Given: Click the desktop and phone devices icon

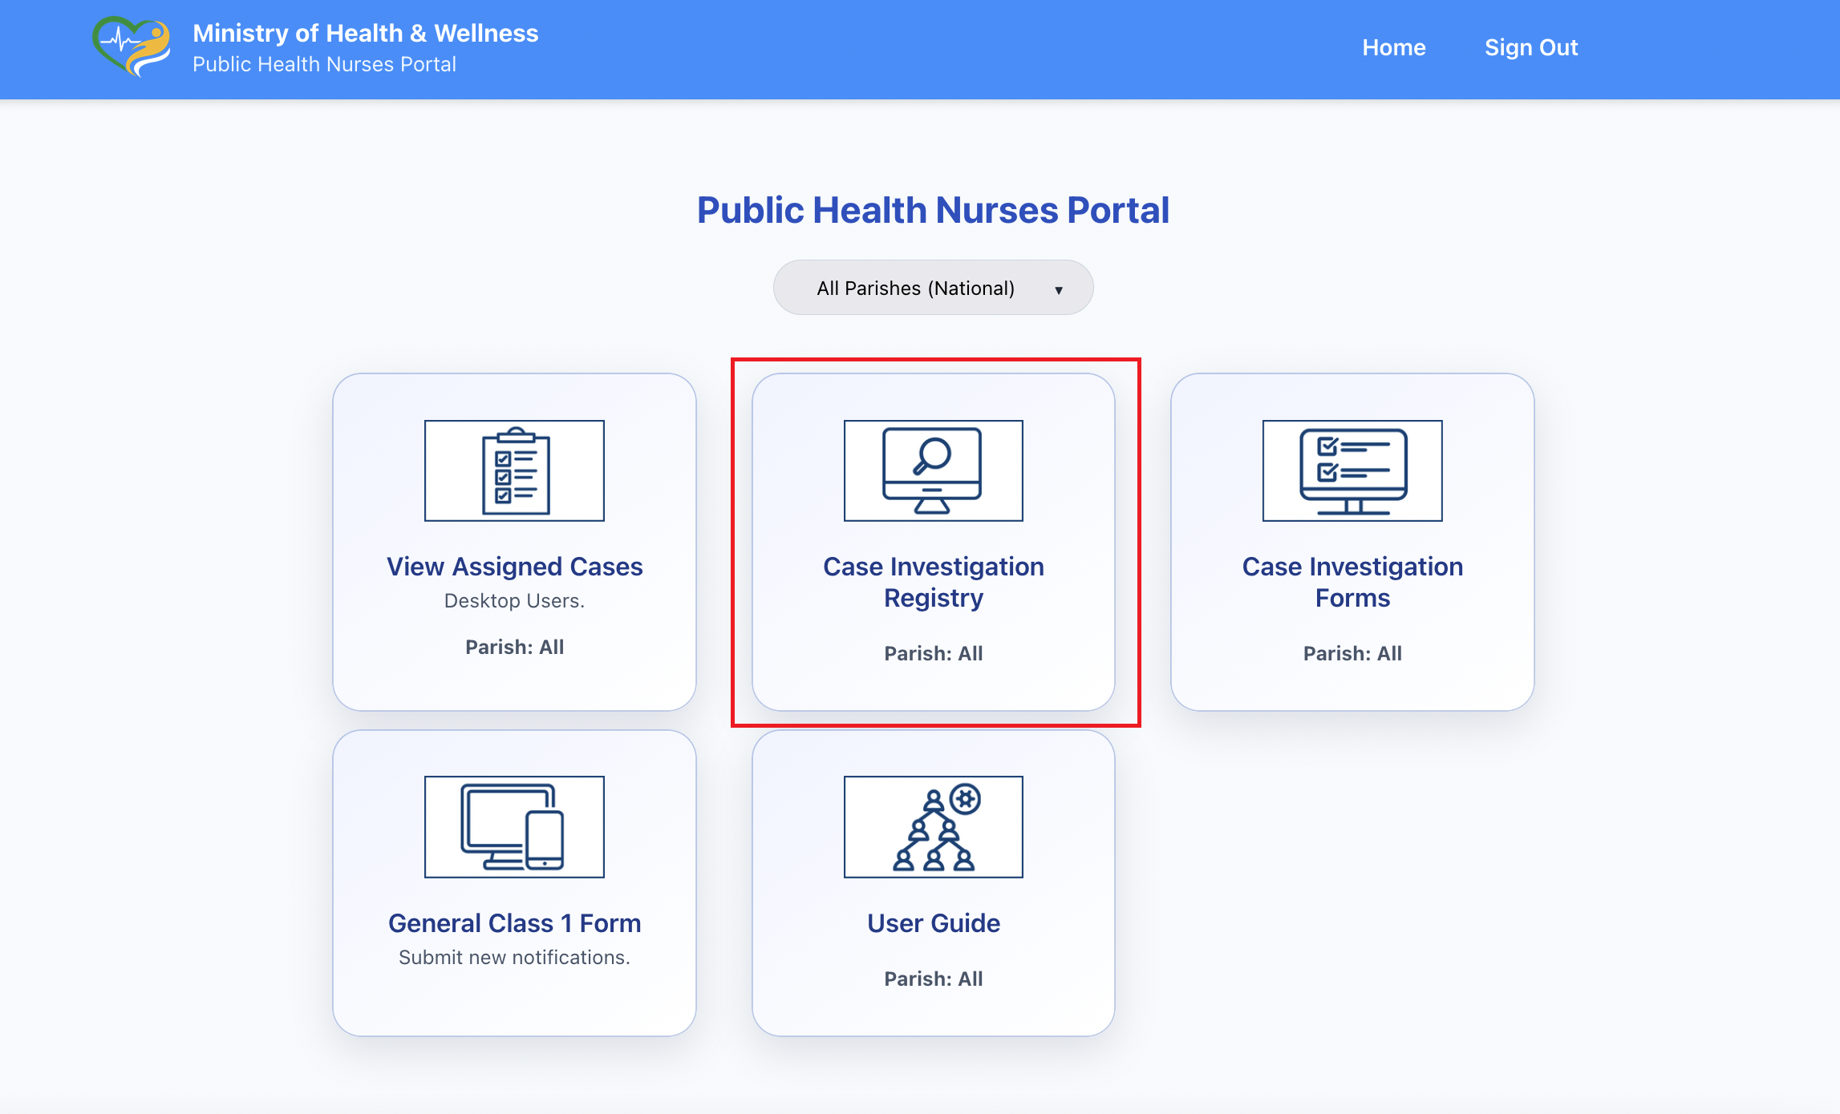Looking at the screenshot, I should click(x=514, y=826).
